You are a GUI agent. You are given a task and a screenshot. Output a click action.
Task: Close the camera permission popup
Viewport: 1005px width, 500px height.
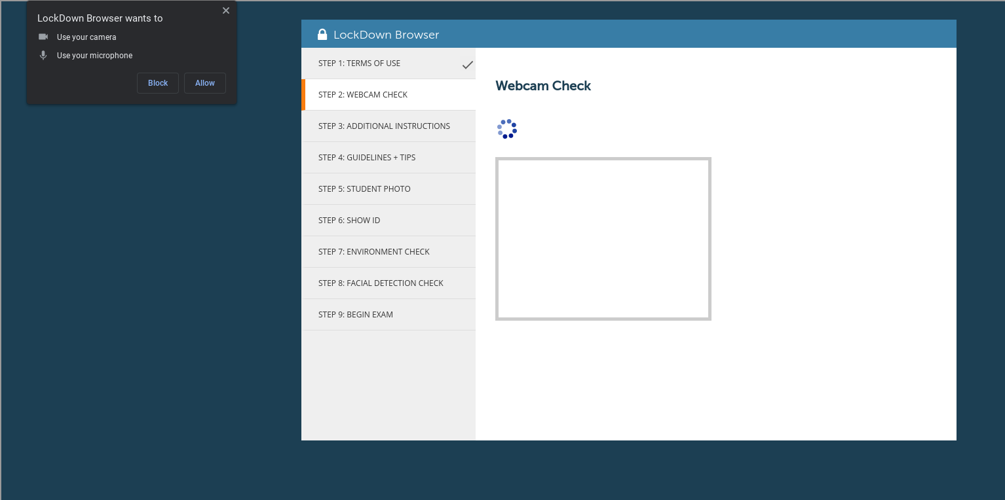pos(226,10)
